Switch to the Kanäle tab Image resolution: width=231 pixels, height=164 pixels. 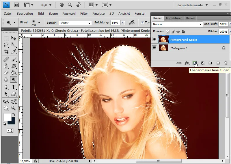(191, 18)
